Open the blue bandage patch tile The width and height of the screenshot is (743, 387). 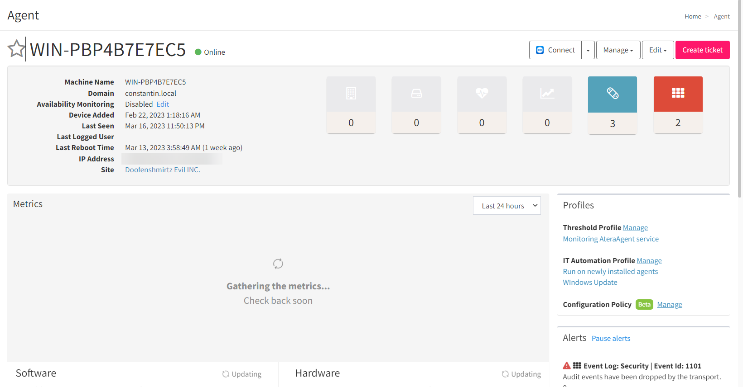(x=612, y=105)
